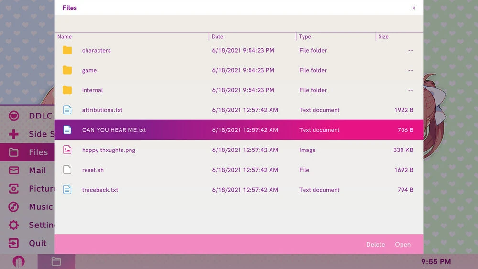Click the taskbar start menu icon

[x=19, y=261]
